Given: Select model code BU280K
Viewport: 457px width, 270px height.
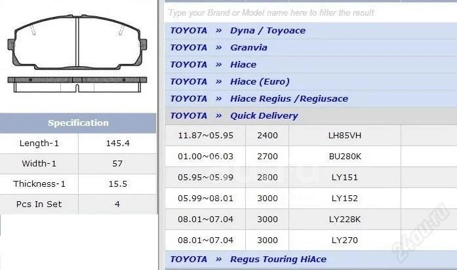Looking at the screenshot, I should tap(345, 157).
